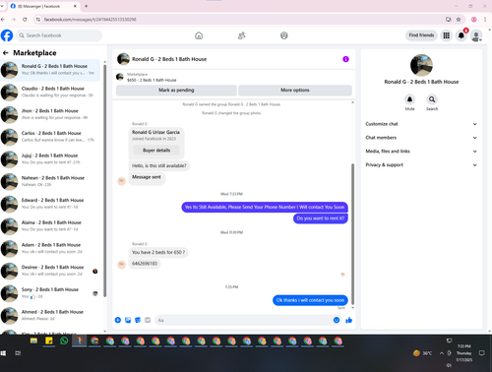Click the conversation list scrollbar
The image size is (492, 372).
(105, 180)
